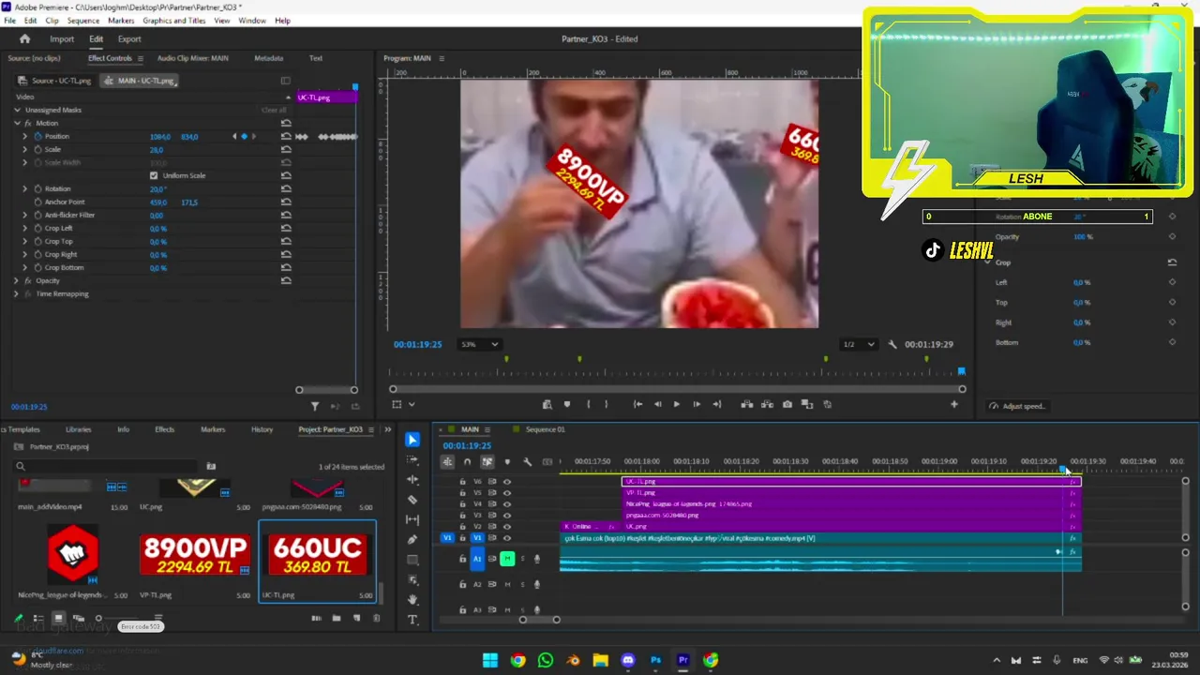Toggle Snap in Timeline magnet icon
Screen dimensions: 1200x675
(x=467, y=461)
